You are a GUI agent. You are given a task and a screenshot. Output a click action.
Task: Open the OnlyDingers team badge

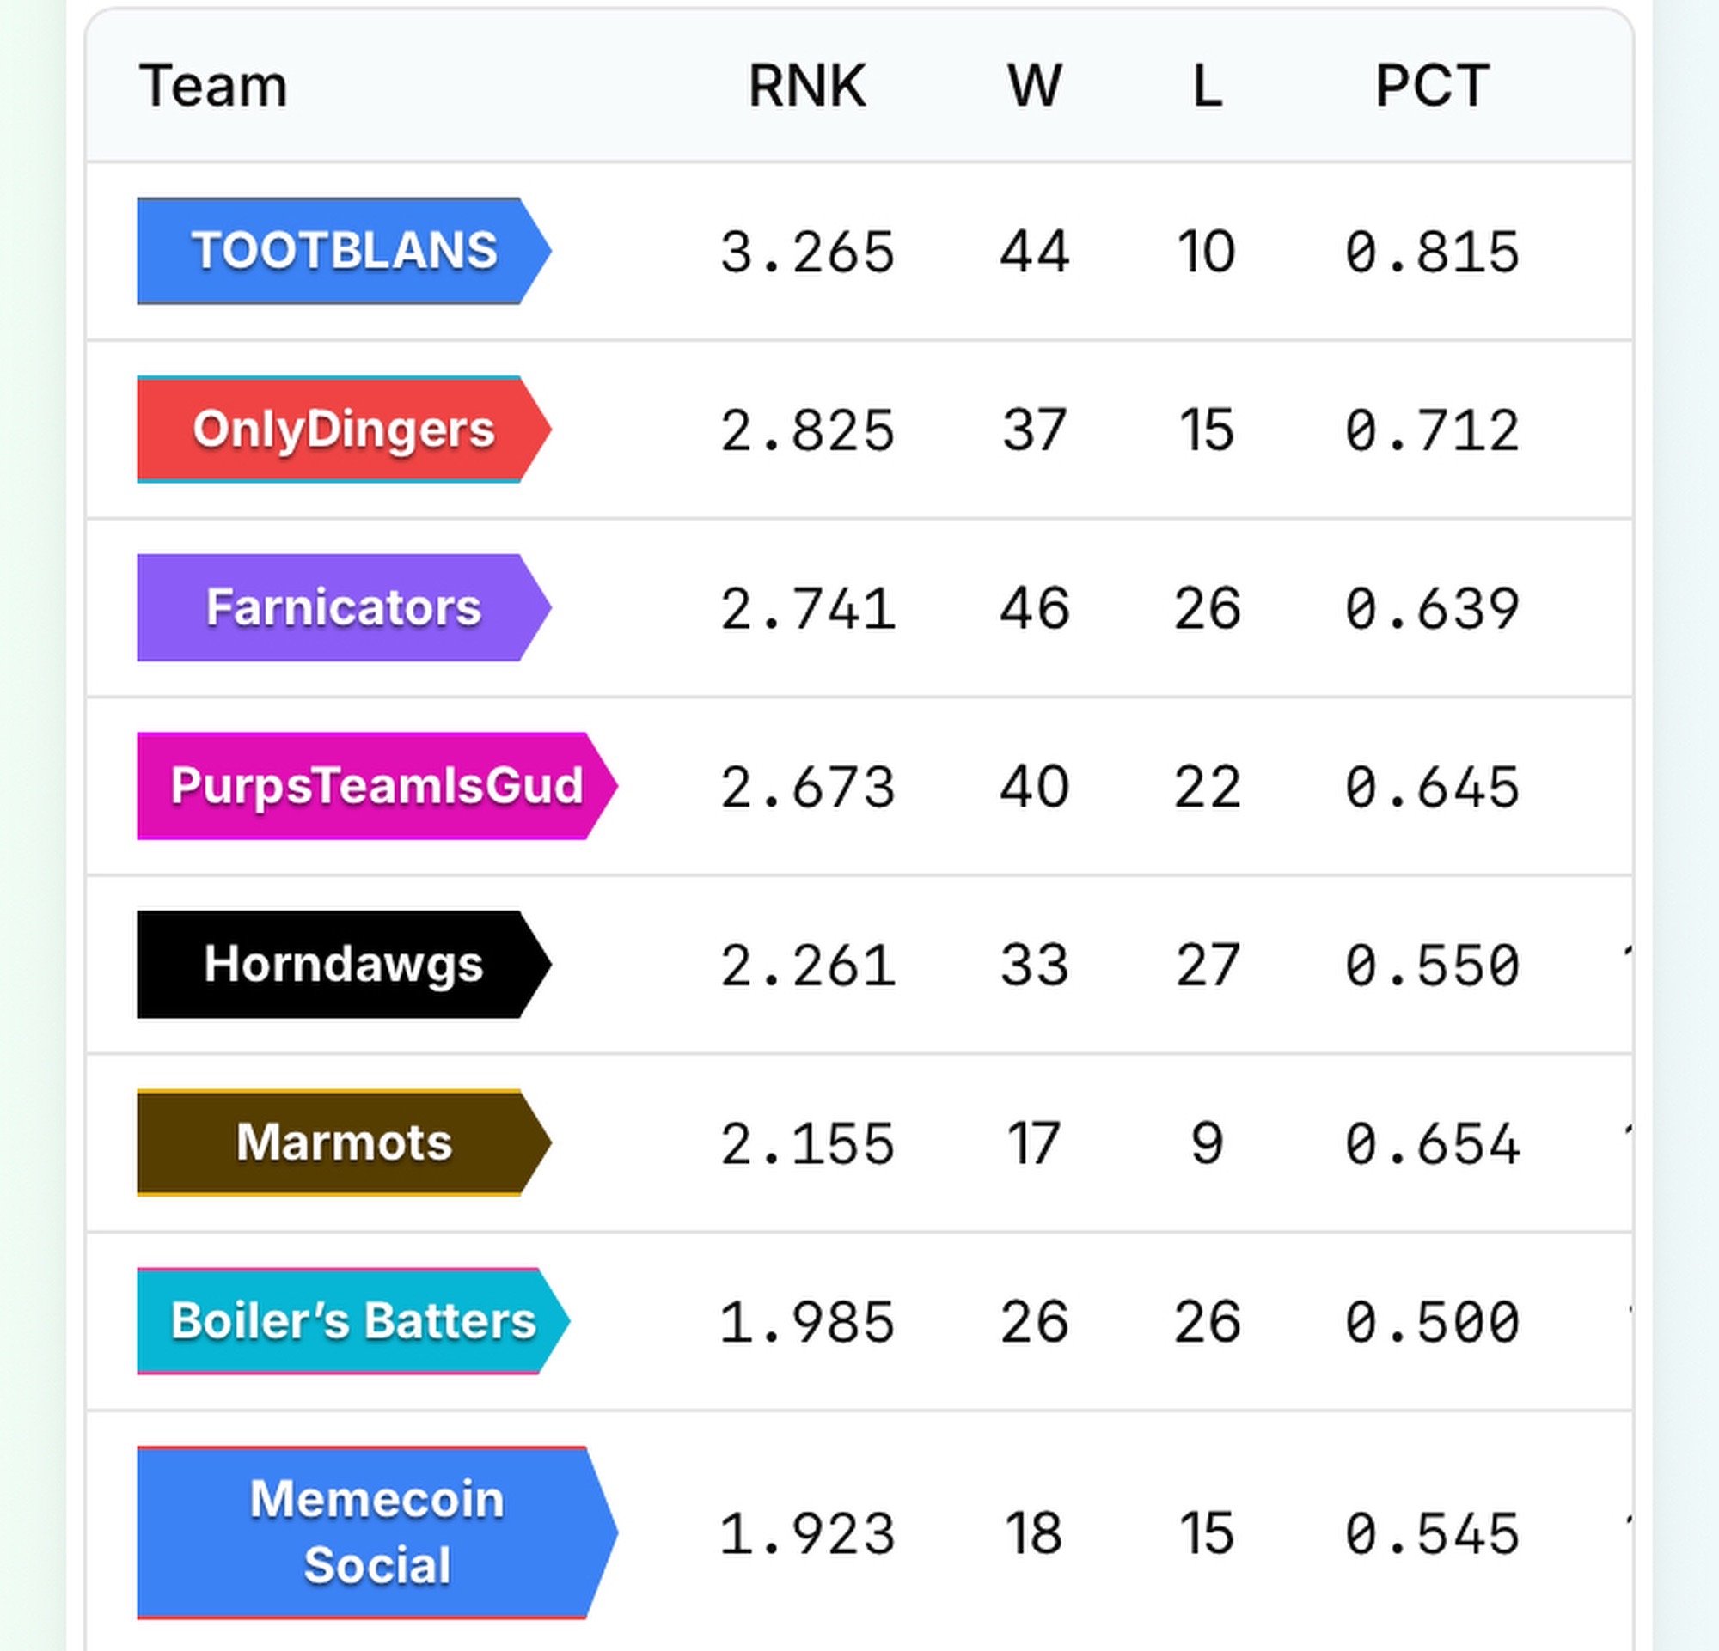[x=343, y=430]
